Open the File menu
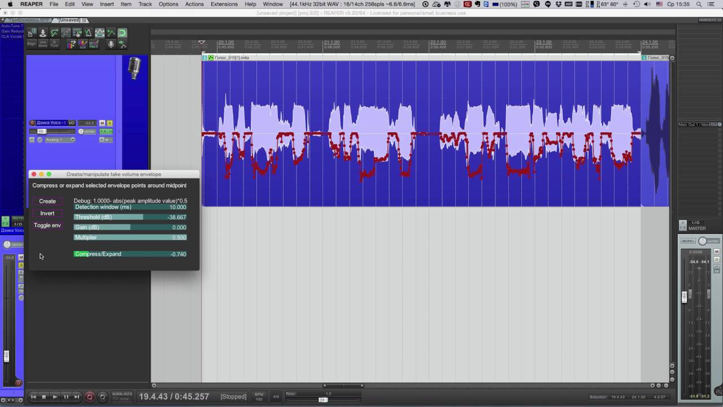This screenshot has height=407, width=723. 54,4
